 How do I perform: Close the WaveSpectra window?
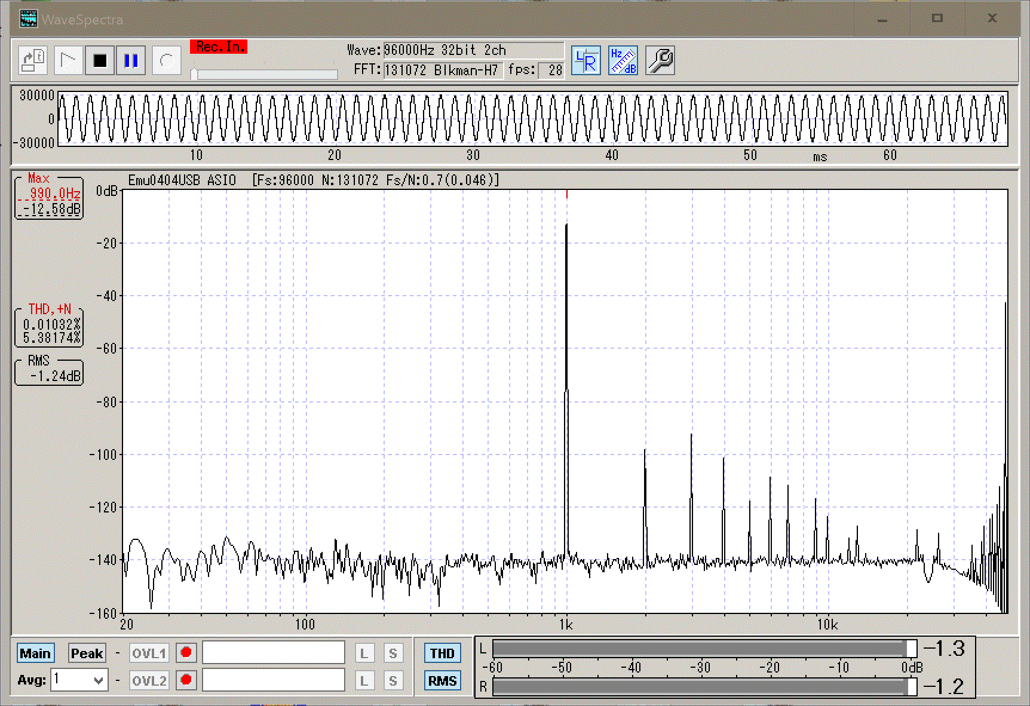[x=992, y=19]
